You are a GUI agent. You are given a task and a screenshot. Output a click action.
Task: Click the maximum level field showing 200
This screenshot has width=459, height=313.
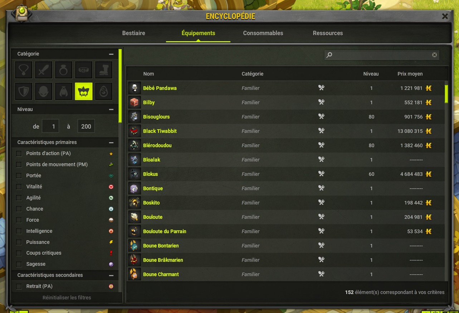(x=86, y=126)
